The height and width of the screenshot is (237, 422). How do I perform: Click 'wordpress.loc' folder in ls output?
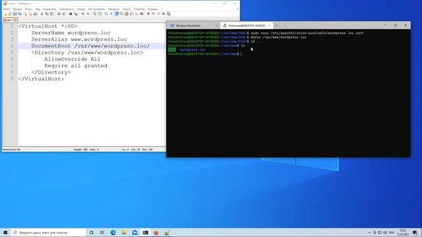(x=193, y=50)
